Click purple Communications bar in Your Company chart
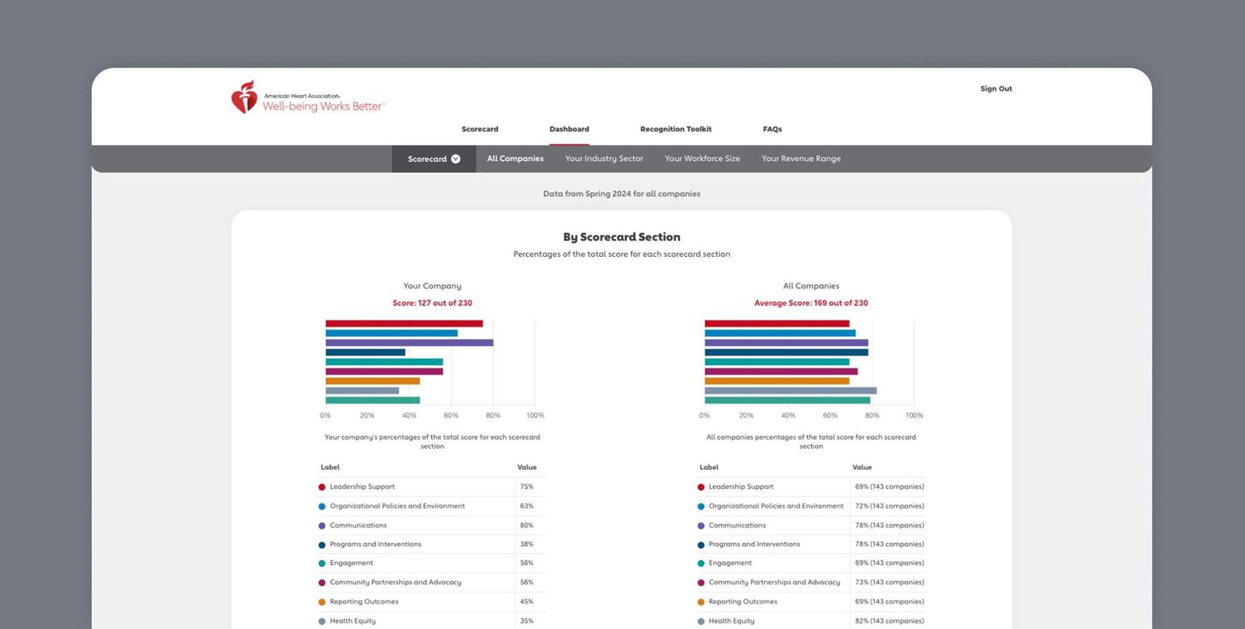 409,343
